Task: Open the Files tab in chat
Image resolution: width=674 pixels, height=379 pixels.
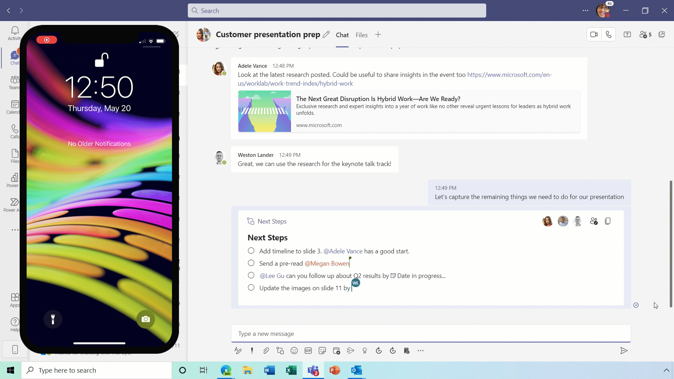Action: [x=362, y=35]
